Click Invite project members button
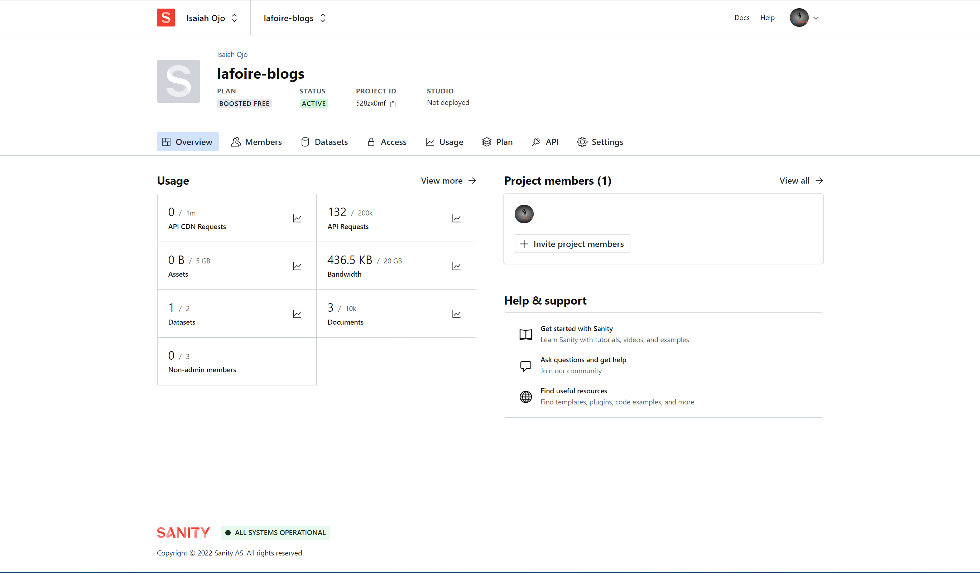 coord(572,244)
